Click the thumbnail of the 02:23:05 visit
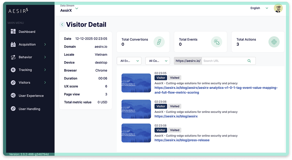The width and height of the screenshot is (292, 160). coord(136,83)
